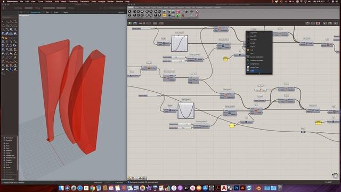
Task: Open Finder from the dock
Action: [x=61, y=188]
